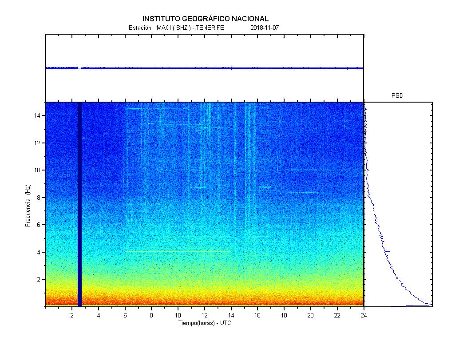Click the 4 Hz spike on PSD curve
Viewport: 455px width, 341px height.
tap(387, 252)
